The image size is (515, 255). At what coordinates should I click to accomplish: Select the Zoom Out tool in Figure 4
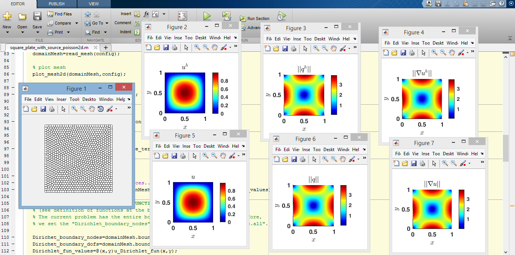coord(443,53)
